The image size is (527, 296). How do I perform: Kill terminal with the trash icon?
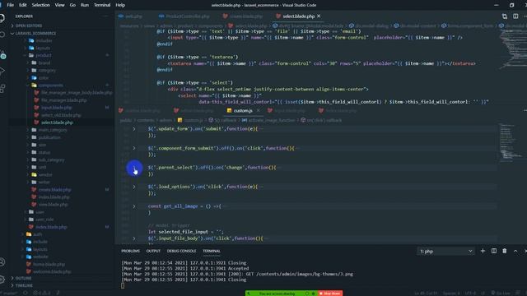point(505,251)
